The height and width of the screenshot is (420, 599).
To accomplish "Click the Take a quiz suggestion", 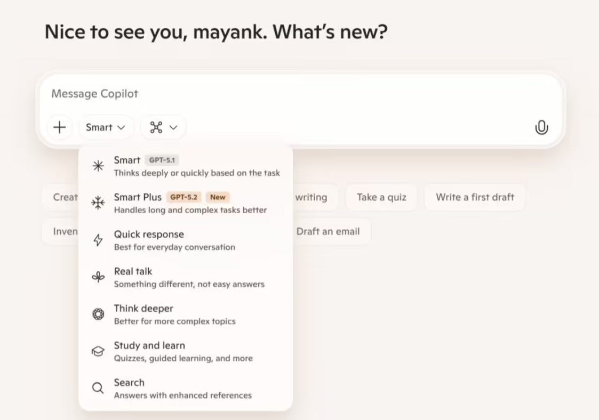I will (381, 197).
